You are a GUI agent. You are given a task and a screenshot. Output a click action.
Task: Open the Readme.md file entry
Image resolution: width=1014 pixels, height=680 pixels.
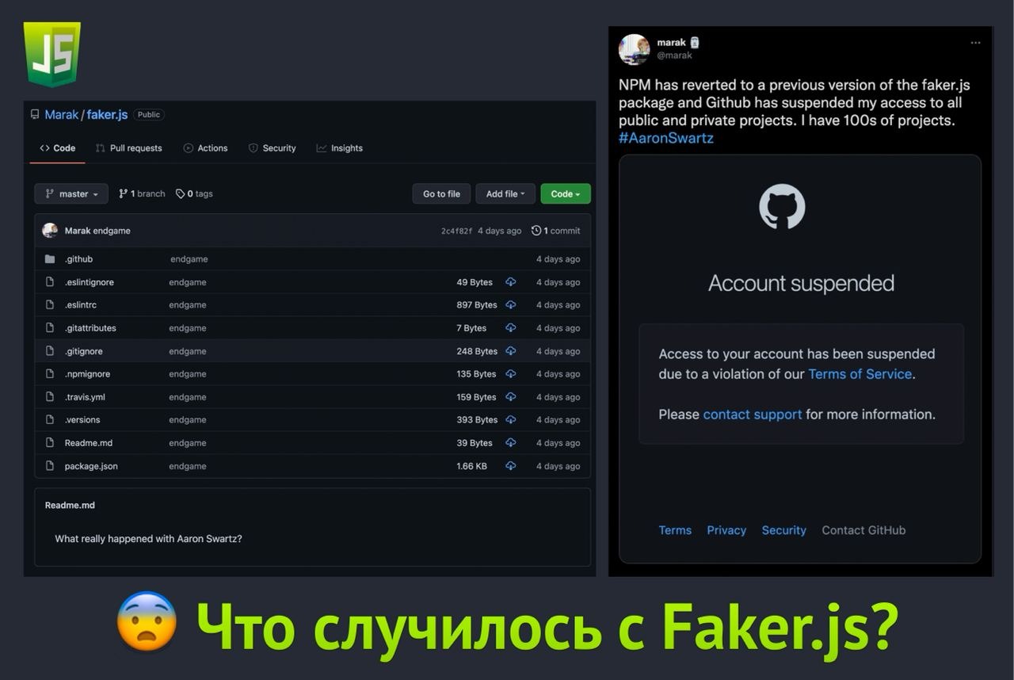pyautogui.click(x=89, y=443)
